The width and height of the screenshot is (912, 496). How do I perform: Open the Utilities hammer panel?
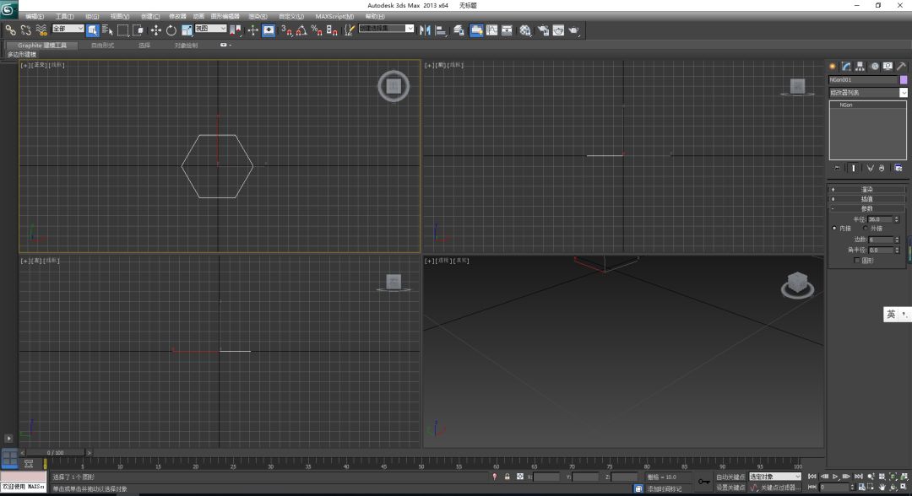click(901, 66)
